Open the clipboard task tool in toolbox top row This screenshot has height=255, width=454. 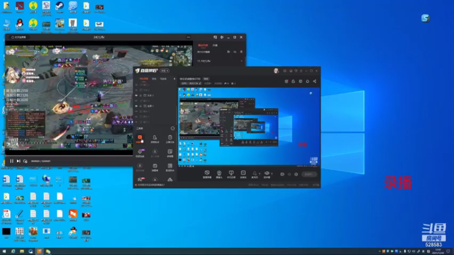point(170,139)
